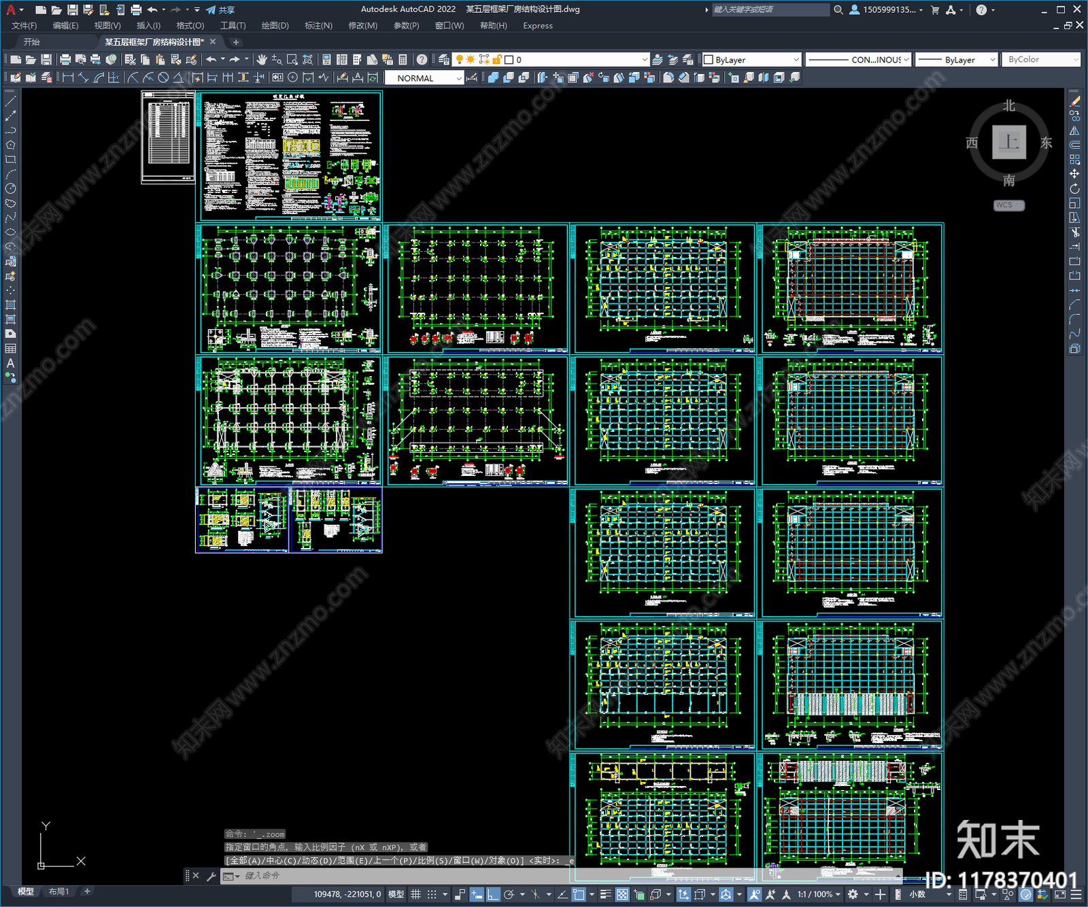Select the Mirror tool in right toolbar
Screen dimensions: 1088x907
click(x=1074, y=131)
